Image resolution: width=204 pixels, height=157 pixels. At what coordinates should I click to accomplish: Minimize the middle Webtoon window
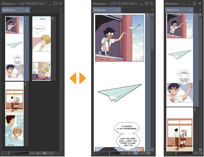pyautogui.click(x=141, y=4)
